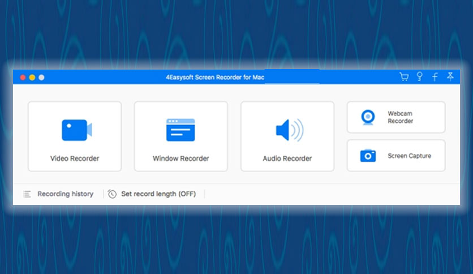This screenshot has height=274, width=473.
Task: Open Recording history
Action: tap(65, 194)
